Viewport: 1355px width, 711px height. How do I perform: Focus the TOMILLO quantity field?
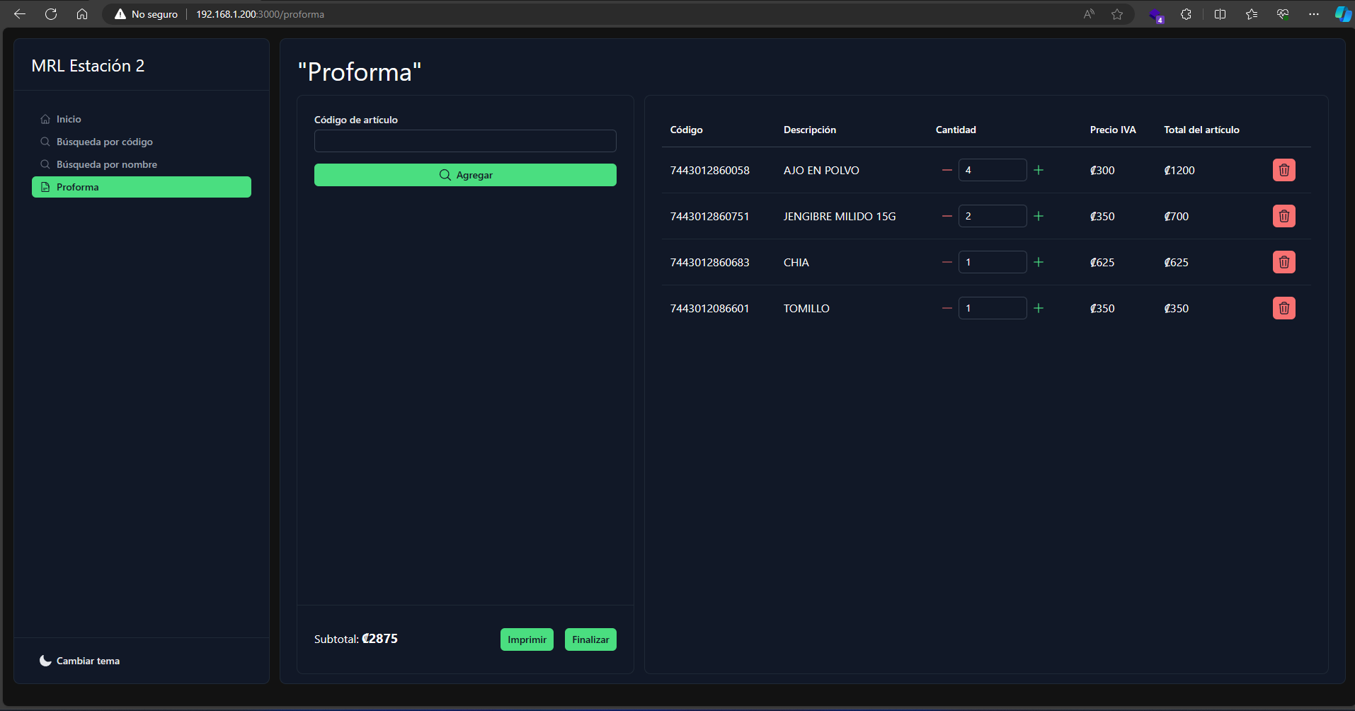click(x=993, y=308)
